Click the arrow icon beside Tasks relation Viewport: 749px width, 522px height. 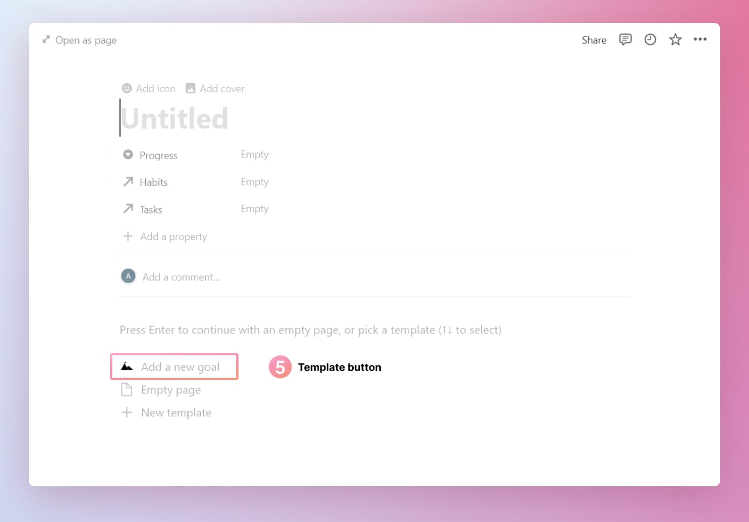point(127,209)
